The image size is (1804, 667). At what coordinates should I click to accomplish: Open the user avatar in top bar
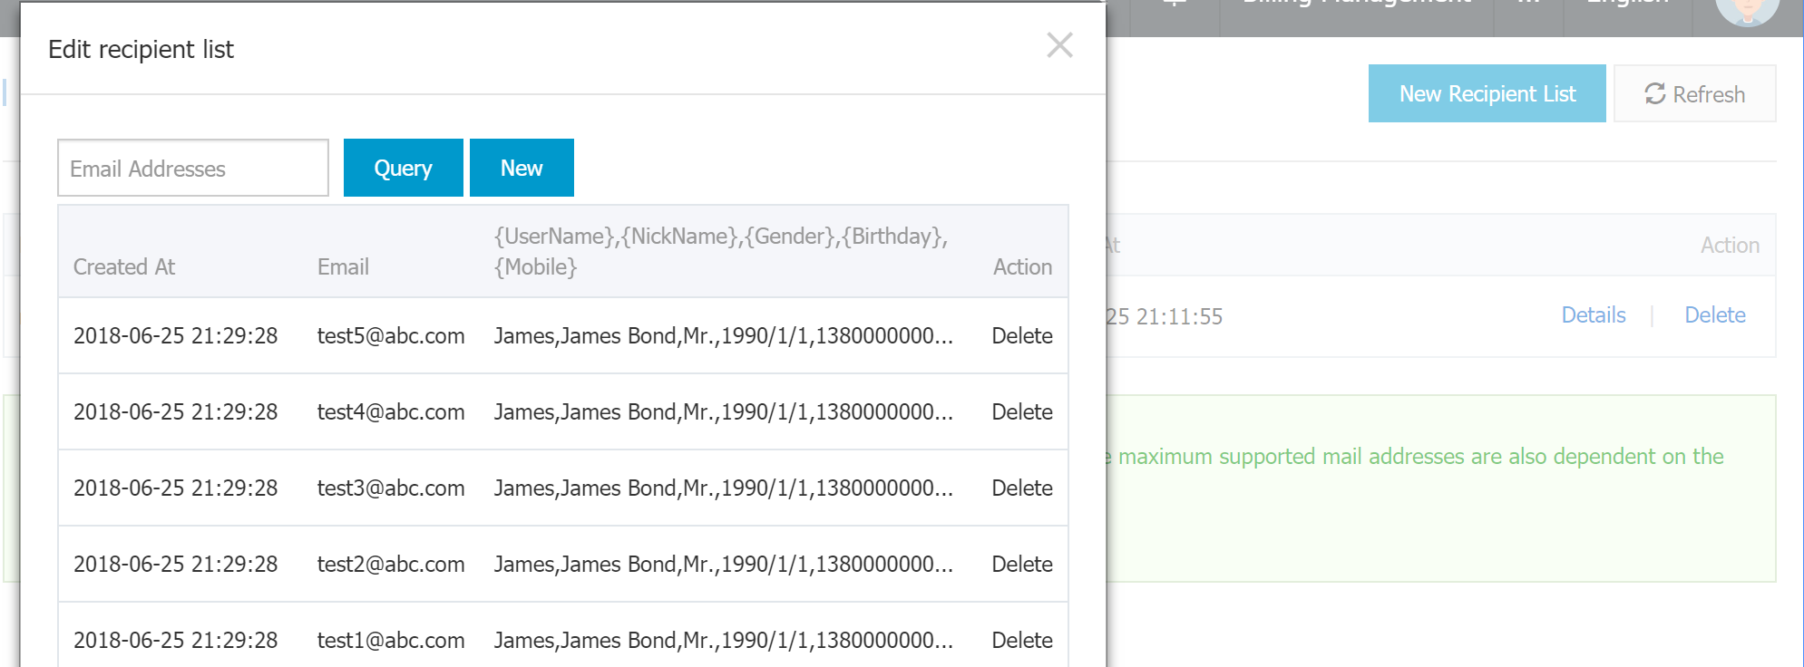click(1747, 9)
